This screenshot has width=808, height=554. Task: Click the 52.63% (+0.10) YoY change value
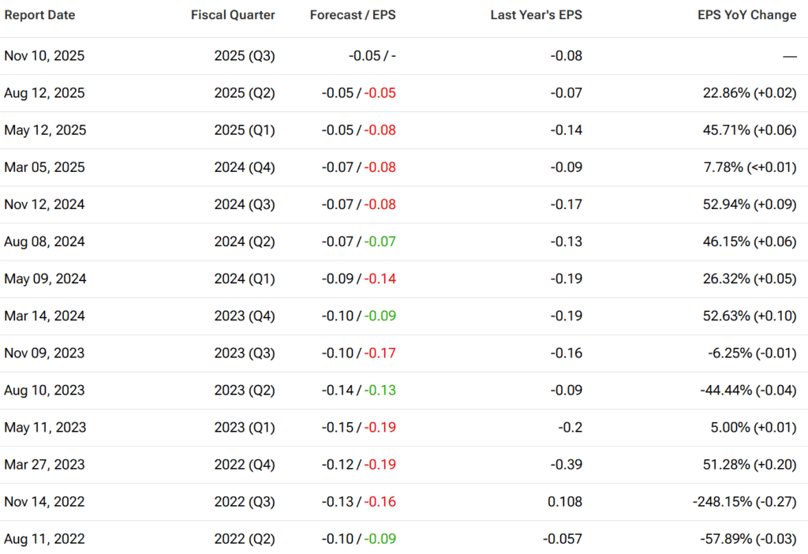click(x=750, y=316)
